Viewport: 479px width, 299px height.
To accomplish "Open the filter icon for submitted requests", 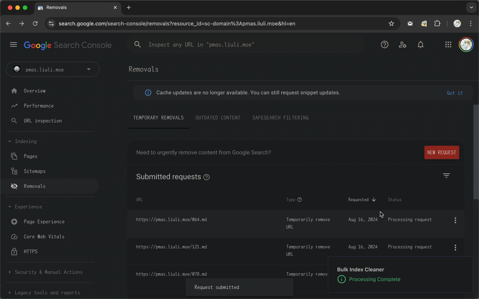I will point(446,176).
